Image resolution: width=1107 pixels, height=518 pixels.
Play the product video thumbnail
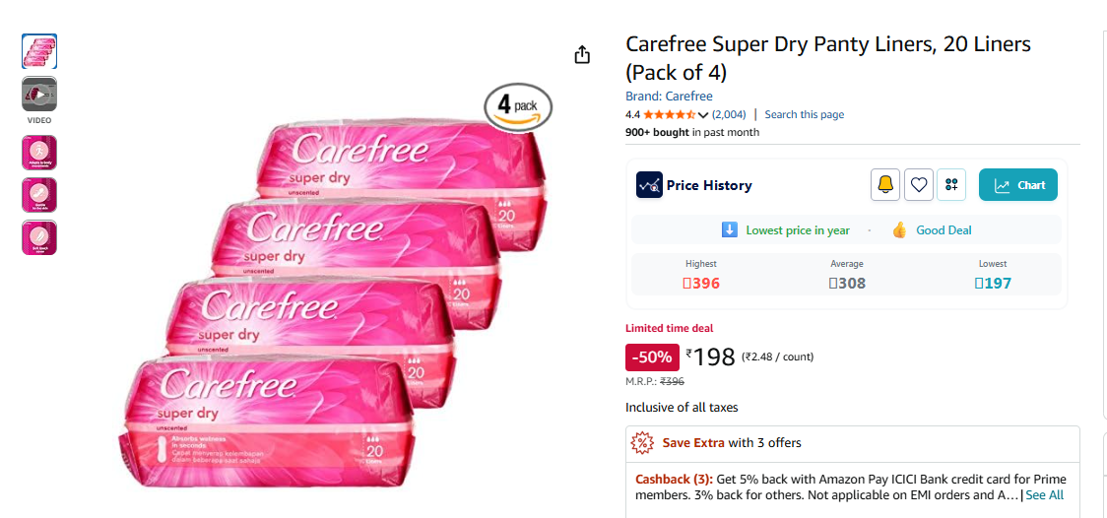click(x=39, y=94)
